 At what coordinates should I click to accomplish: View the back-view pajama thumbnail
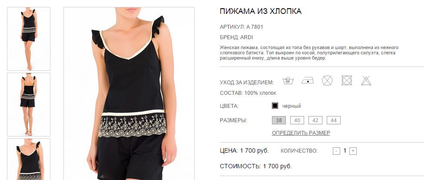[x=29, y=105]
